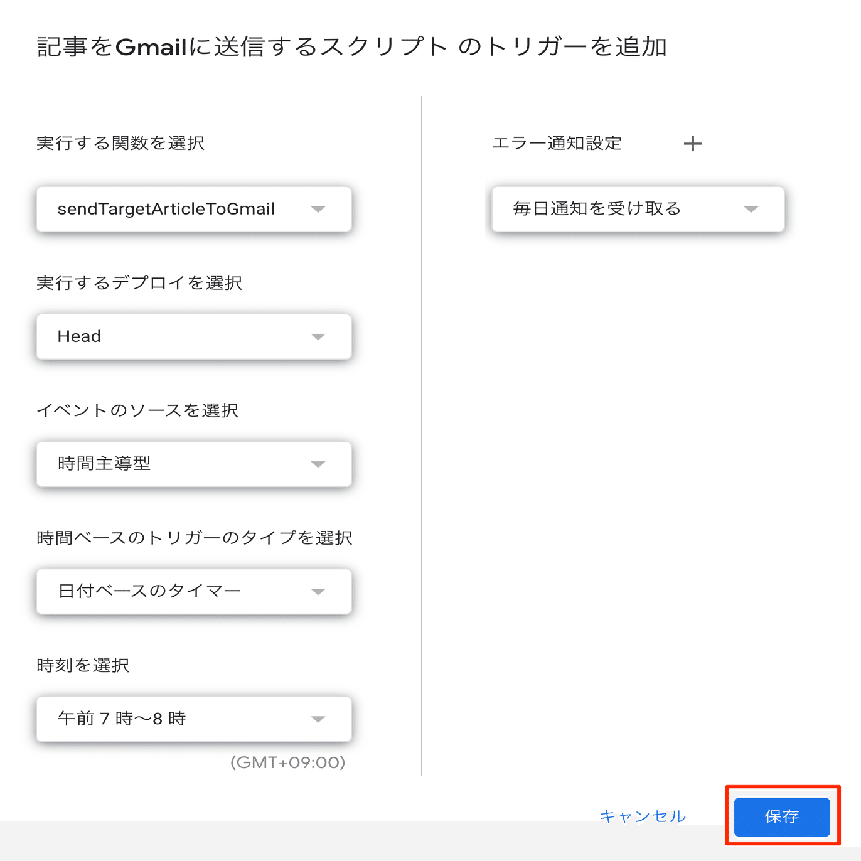Click the arrow icon on the 午前7時〜8時 dropdown
The image size is (861, 861).
click(318, 719)
